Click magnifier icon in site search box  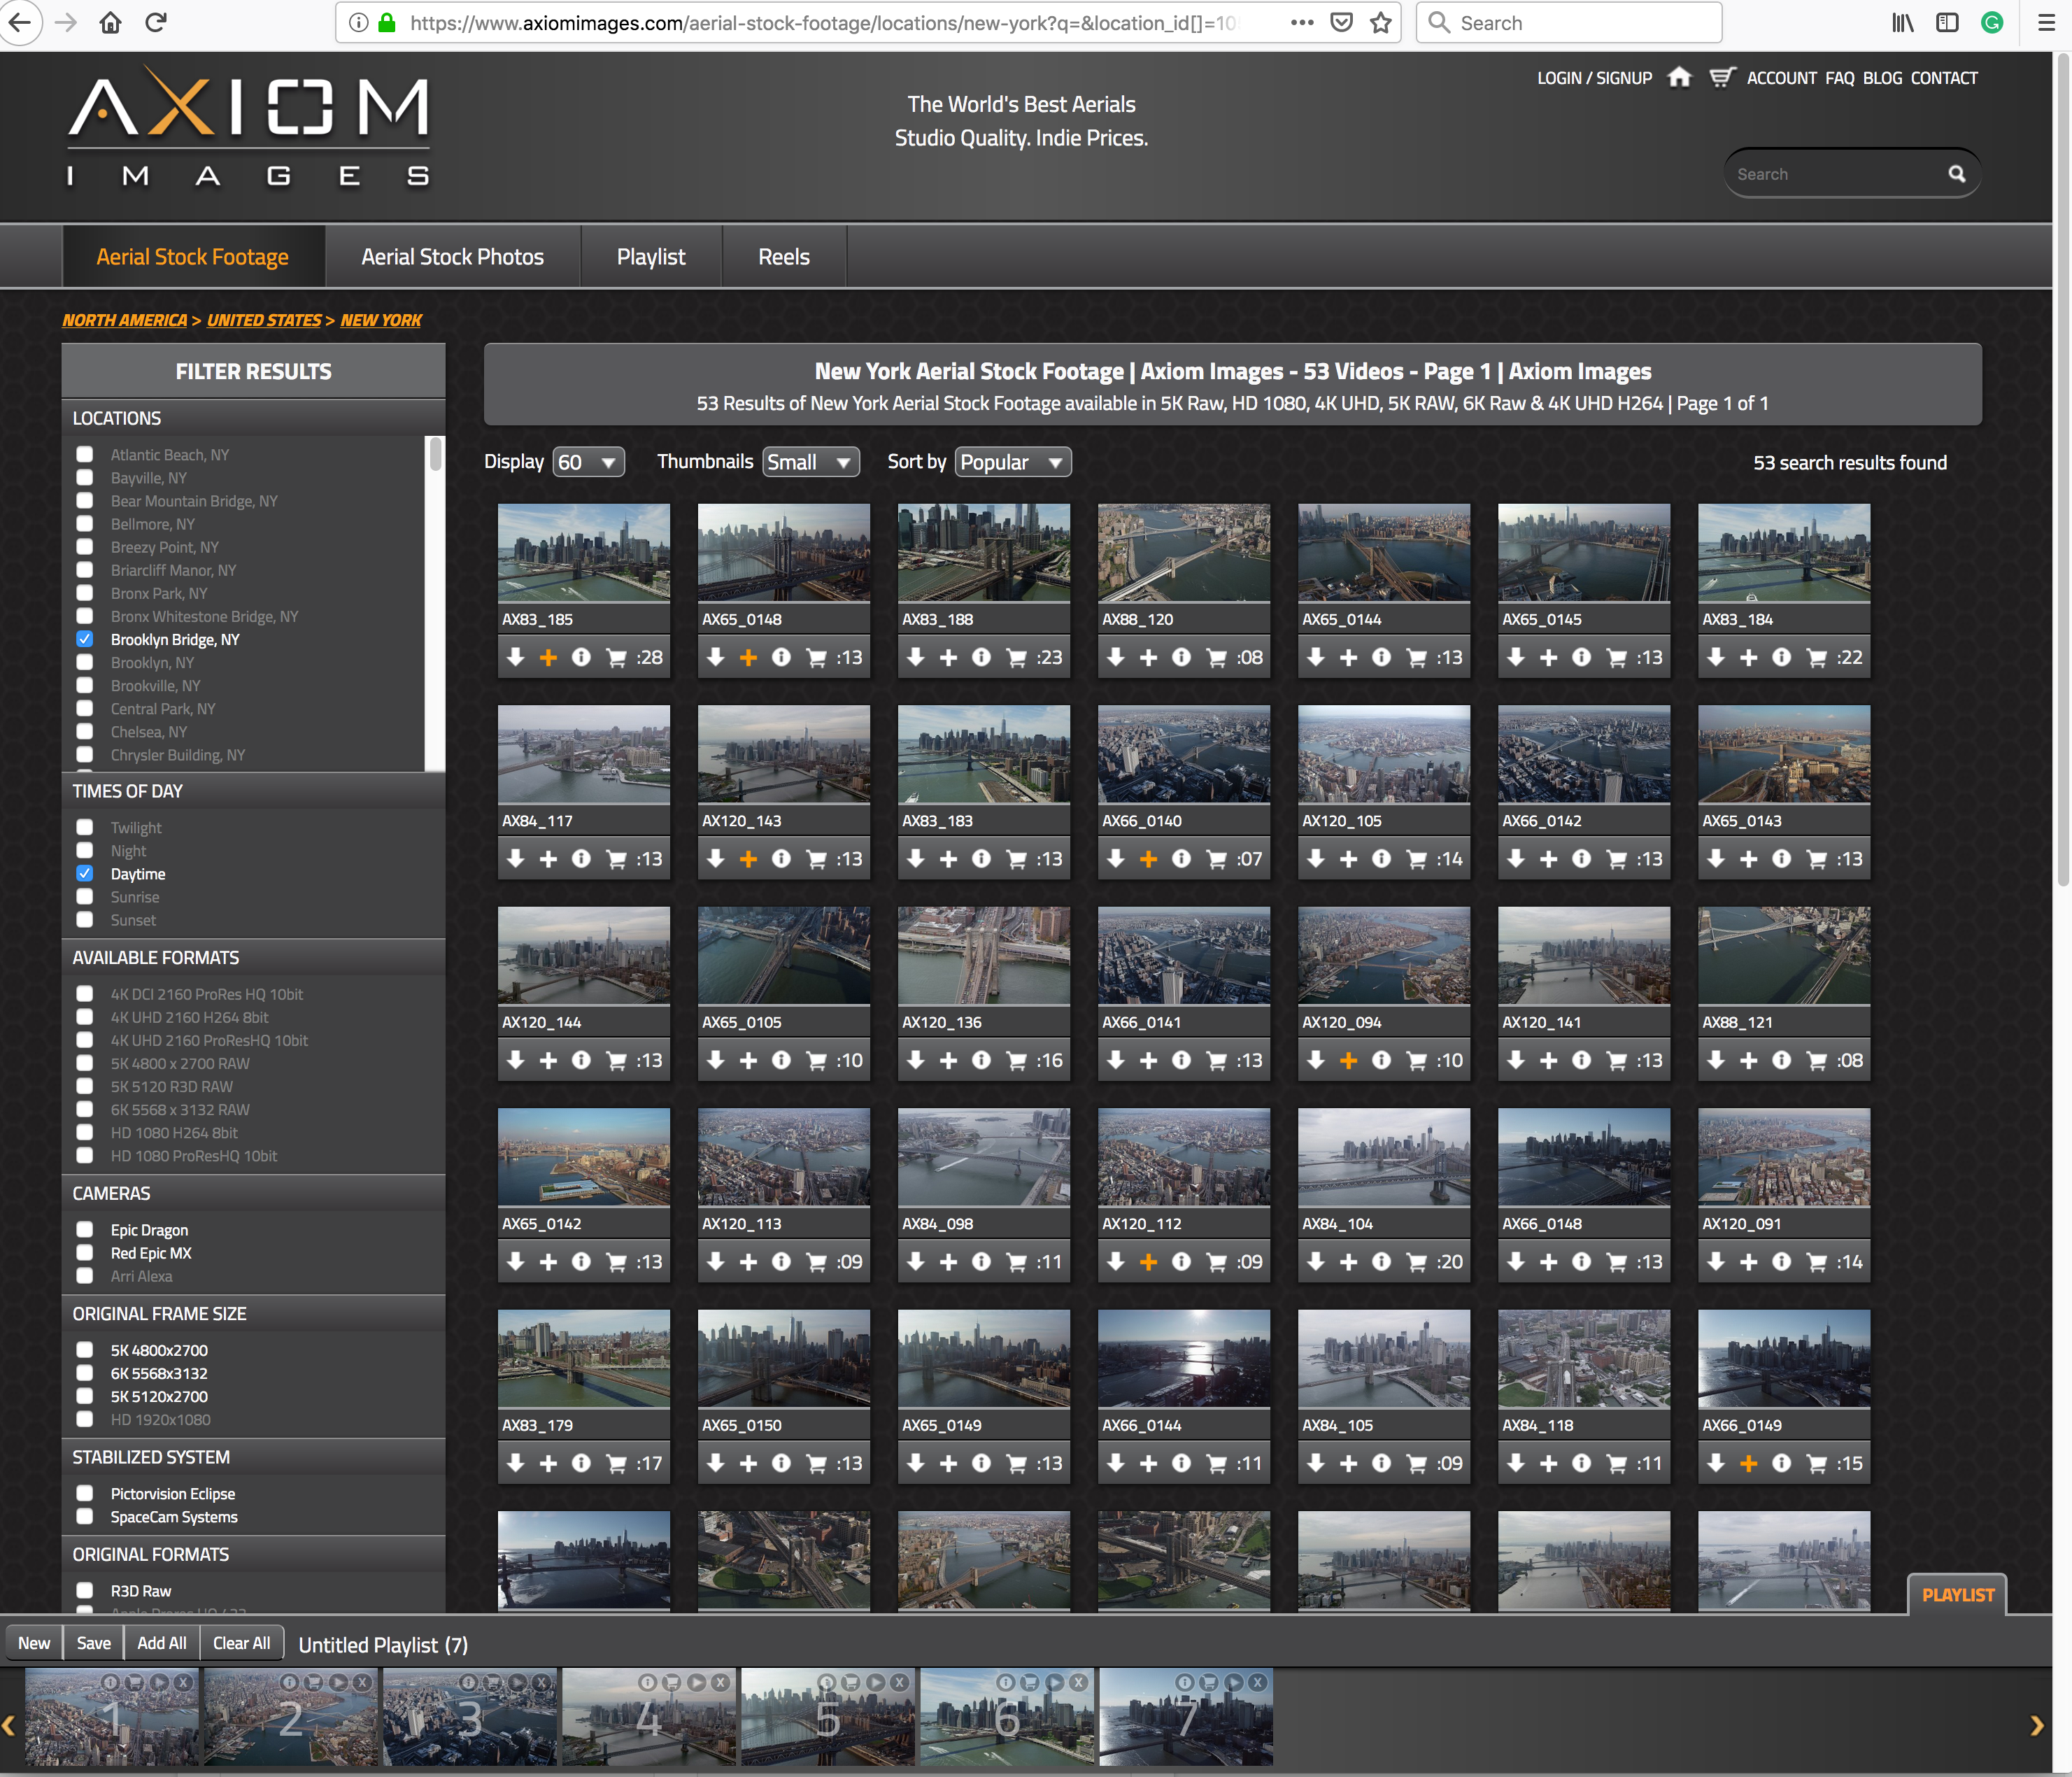[1956, 174]
